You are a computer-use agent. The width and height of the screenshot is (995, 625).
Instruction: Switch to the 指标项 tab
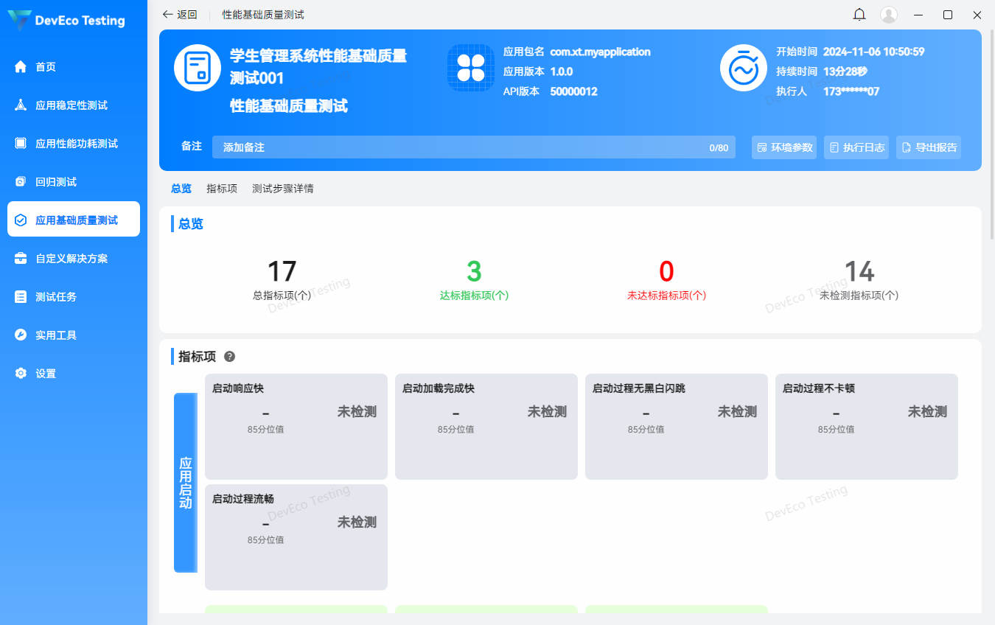click(222, 189)
